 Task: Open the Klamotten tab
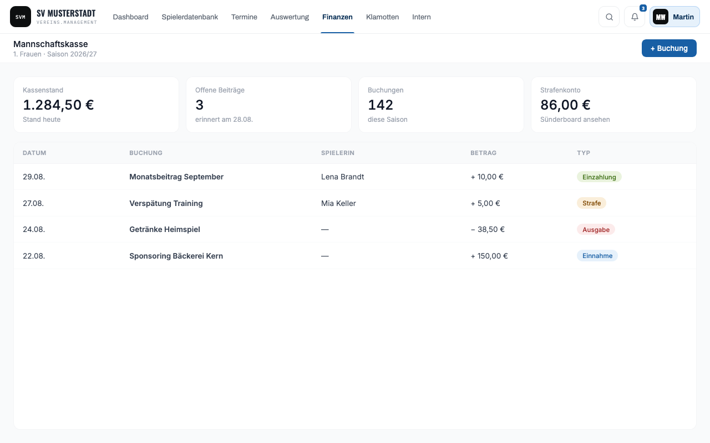coord(382,17)
